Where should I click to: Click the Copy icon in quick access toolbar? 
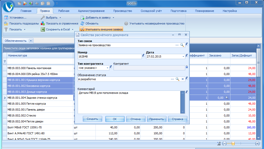pos(43,3)
